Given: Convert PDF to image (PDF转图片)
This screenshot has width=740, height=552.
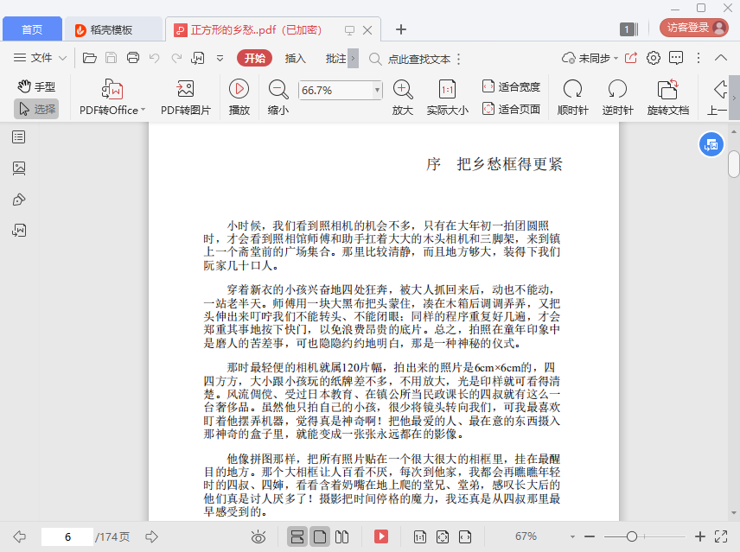Looking at the screenshot, I should pyautogui.click(x=186, y=98).
